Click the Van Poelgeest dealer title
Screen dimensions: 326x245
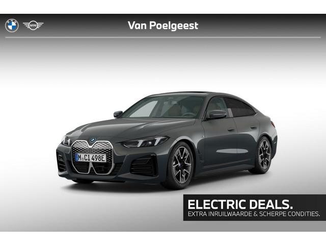pyautogui.click(x=163, y=26)
